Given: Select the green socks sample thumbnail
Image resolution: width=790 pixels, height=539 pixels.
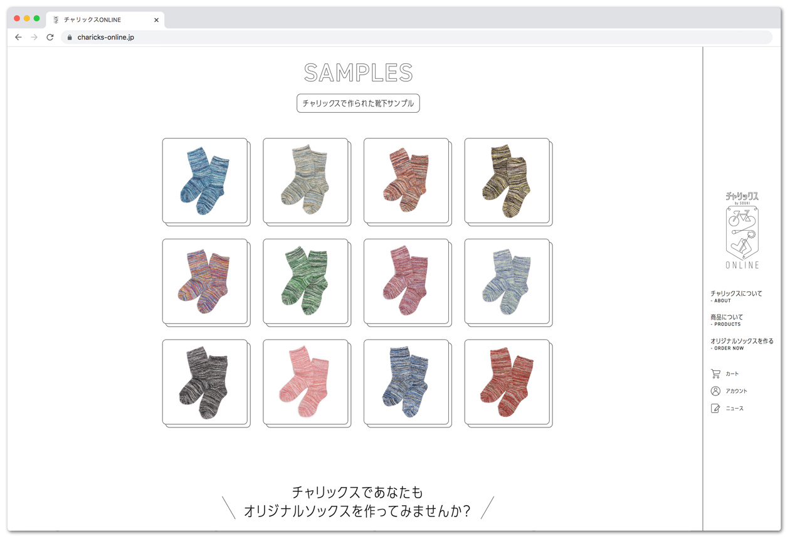Looking at the screenshot, I should pos(306,281).
